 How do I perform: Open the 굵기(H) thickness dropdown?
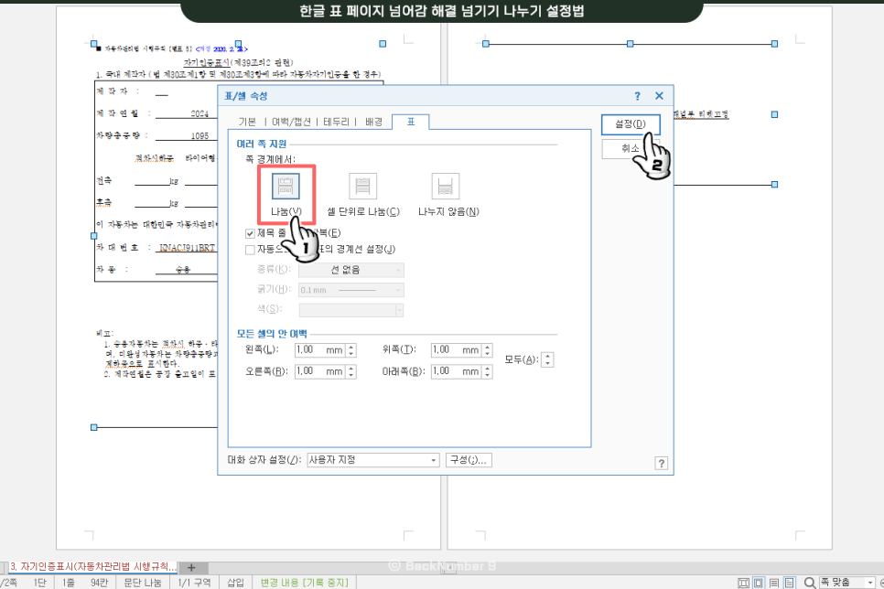(x=351, y=290)
